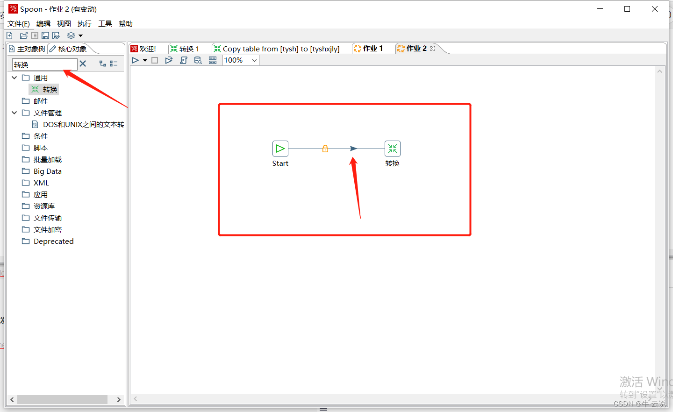Open the perspectives dropdown arrow
The height and width of the screenshot is (412, 673).
click(80, 36)
